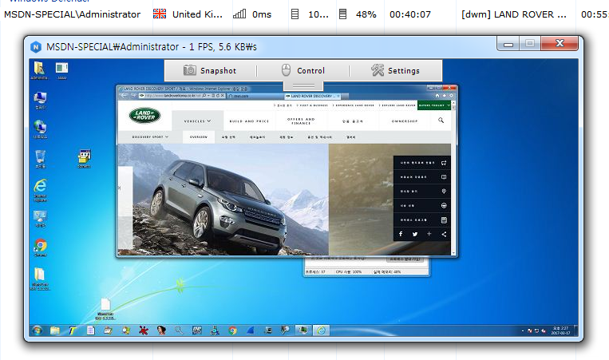Click the Facebook share icon
Viewport: 609px width, 360px height.
[x=401, y=234]
